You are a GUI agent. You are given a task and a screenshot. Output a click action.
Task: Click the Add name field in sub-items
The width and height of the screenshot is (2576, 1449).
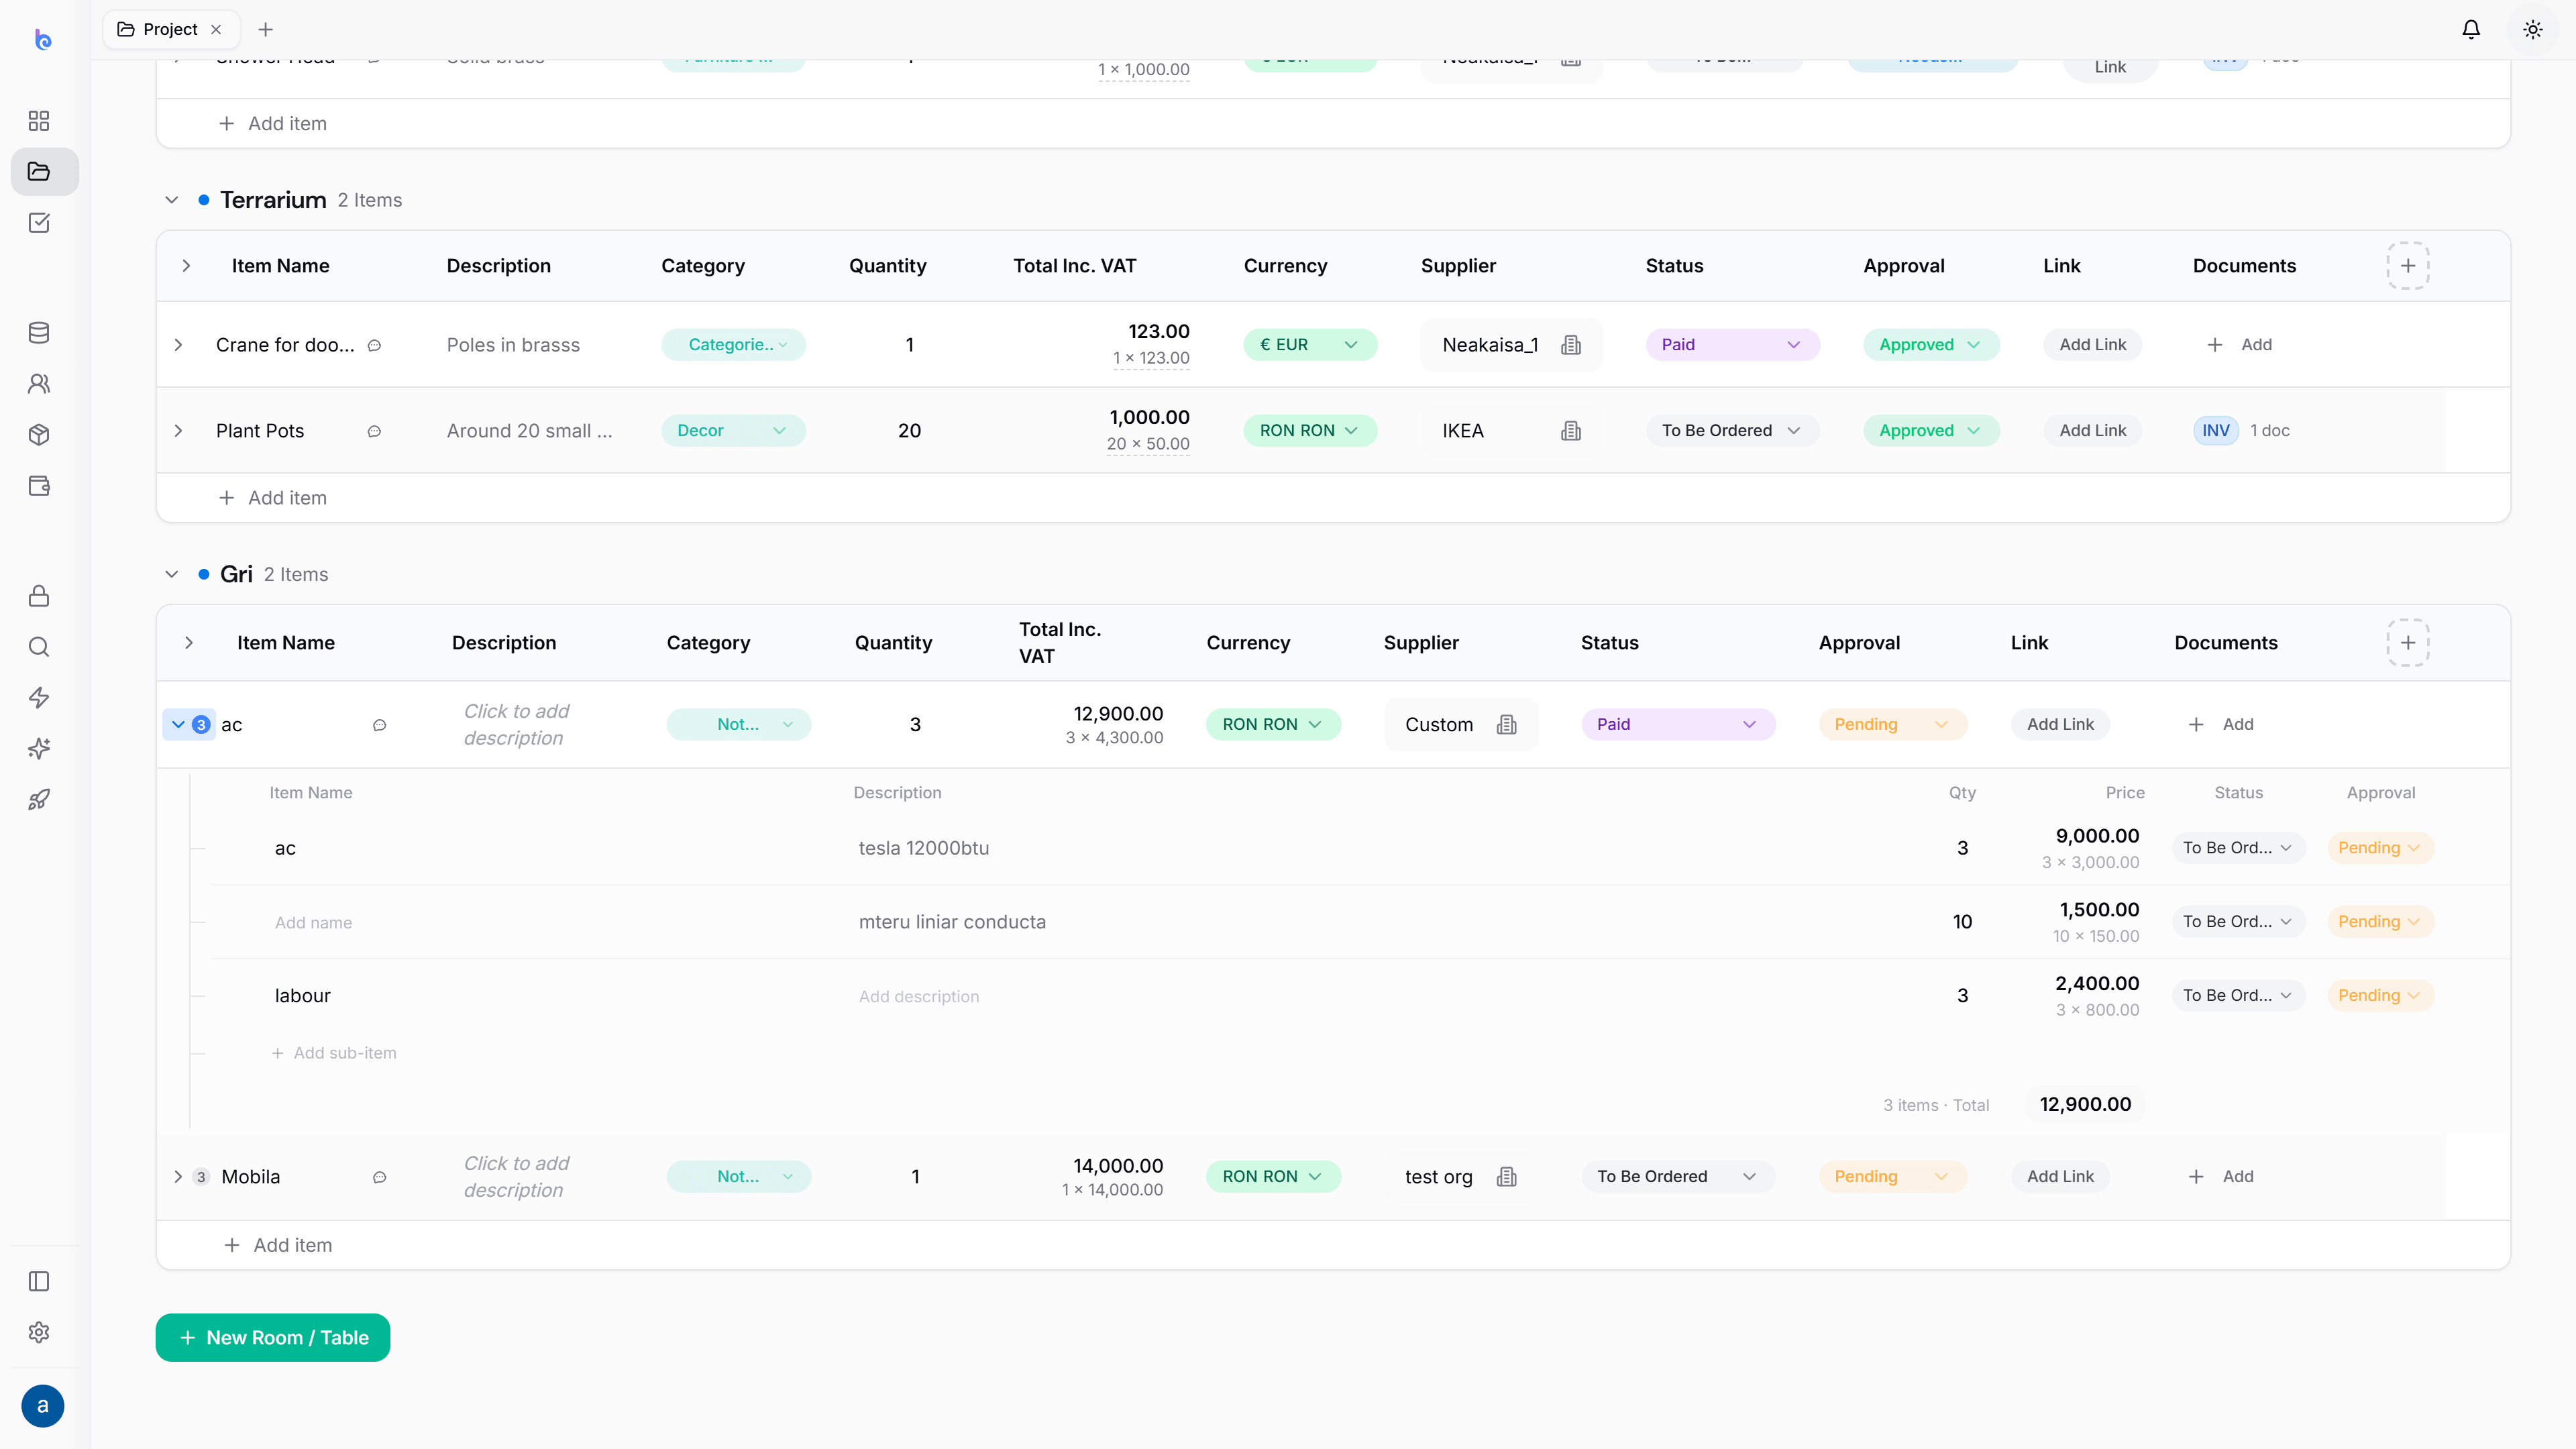(x=314, y=923)
